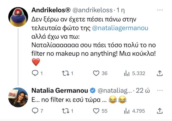Viewport: 172px width, 121px height.
Task: Open more options on Natalia's reply
Action: pos(160,91)
